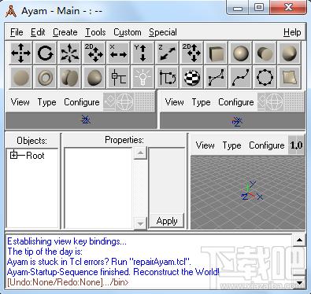Open the Special menu
This screenshot has height=294, width=311.
coord(163,32)
